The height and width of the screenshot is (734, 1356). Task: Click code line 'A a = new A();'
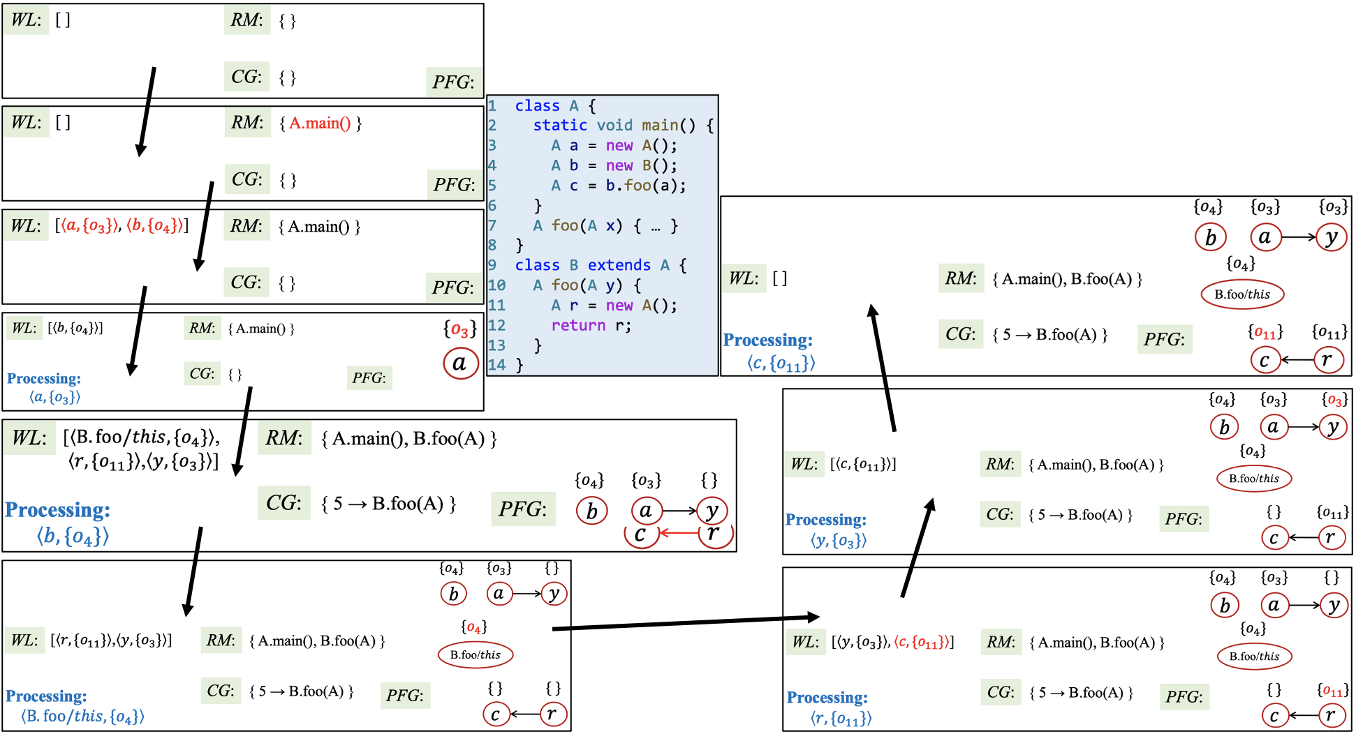point(614,146)
